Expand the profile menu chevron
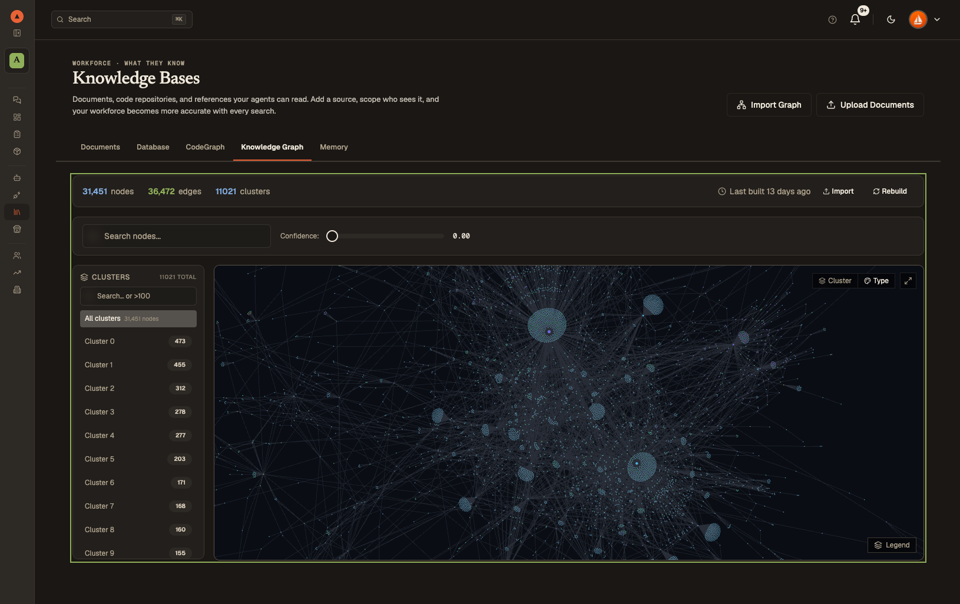Image resolution: width=960 pixels, height=604 pixels. point(937,19)
